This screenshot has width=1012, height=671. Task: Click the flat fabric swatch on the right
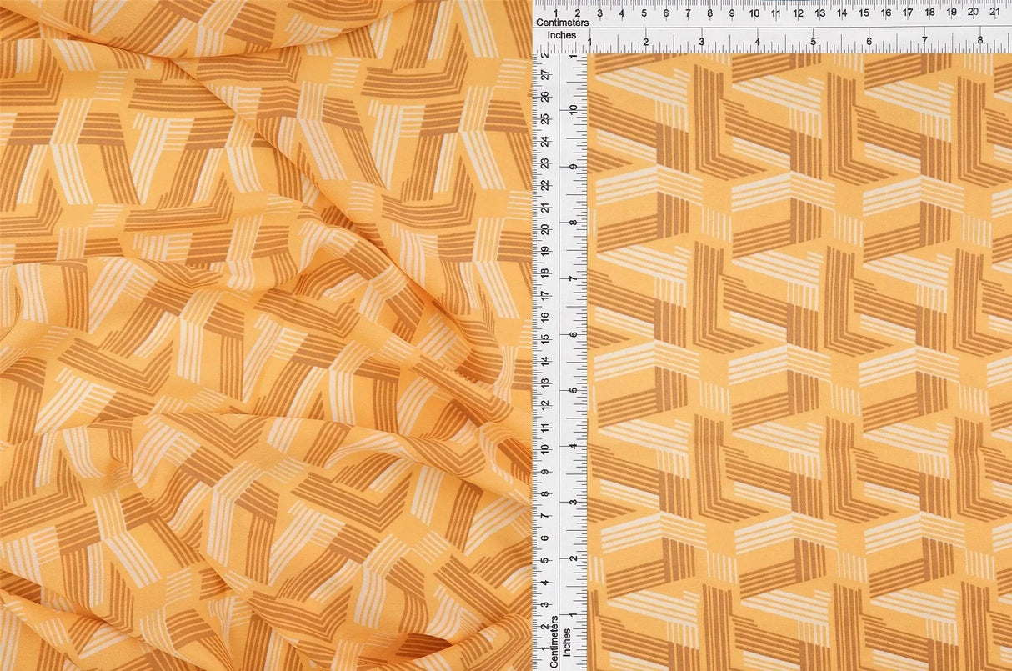point(792,333)
